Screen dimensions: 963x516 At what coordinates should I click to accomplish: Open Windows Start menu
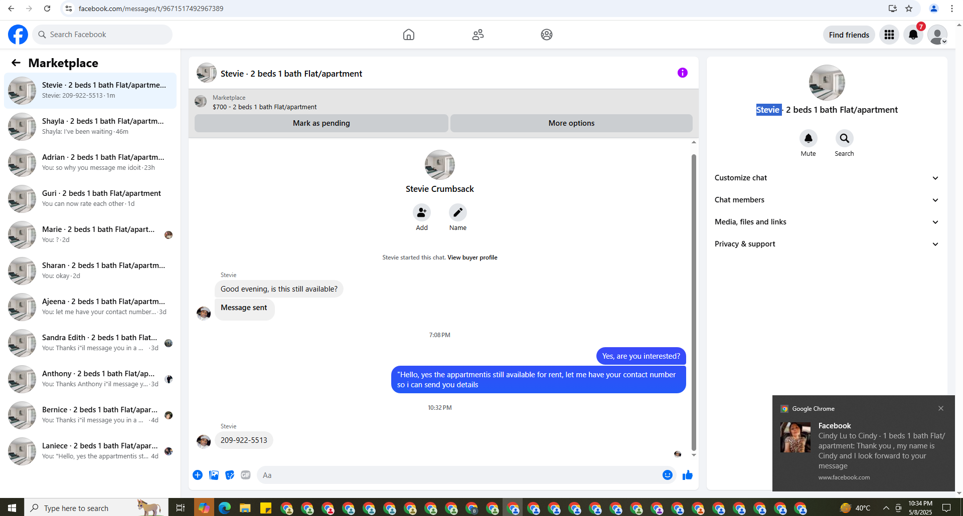pyautogui.click(x=12, y=507)
